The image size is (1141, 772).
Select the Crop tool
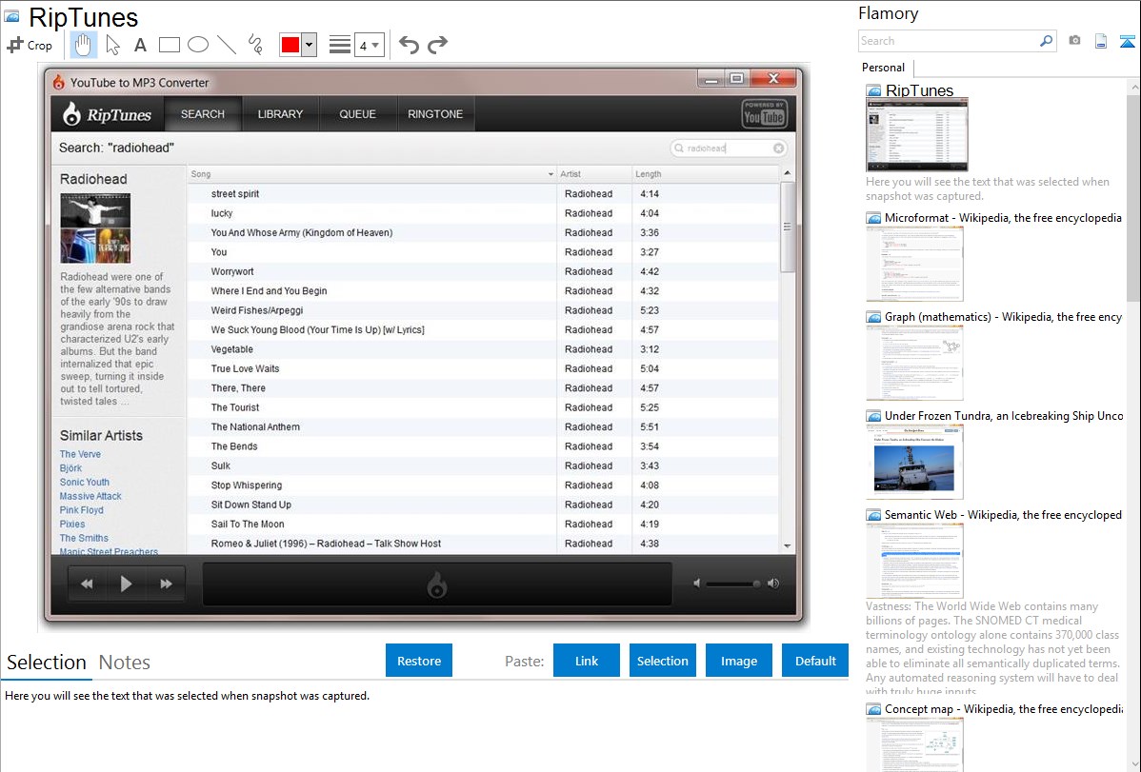30,45
